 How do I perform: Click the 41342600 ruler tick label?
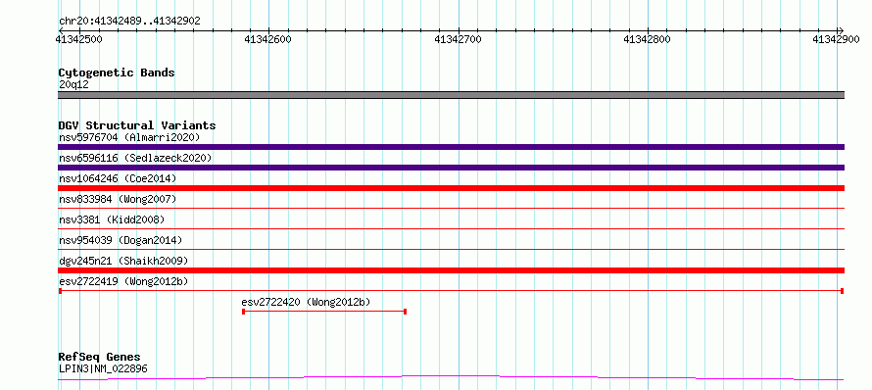(268, 39)
